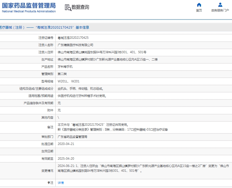Image resolution: width=232 pixels, height=188 pixels.
Task: Click the 变更情况 field label
Action: pyautogui.click(x=47, y=171)
